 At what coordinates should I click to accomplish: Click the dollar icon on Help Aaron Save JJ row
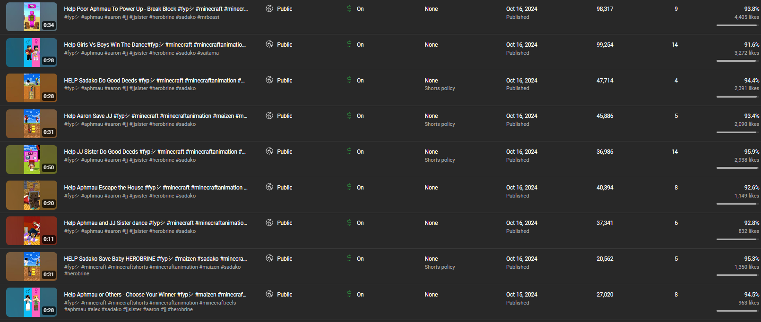point(349,116)
